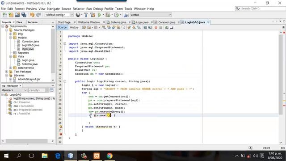The image size is (286, 161).
Task: Close the LoginDAO.java tab
Action: [x=208, y=22]
